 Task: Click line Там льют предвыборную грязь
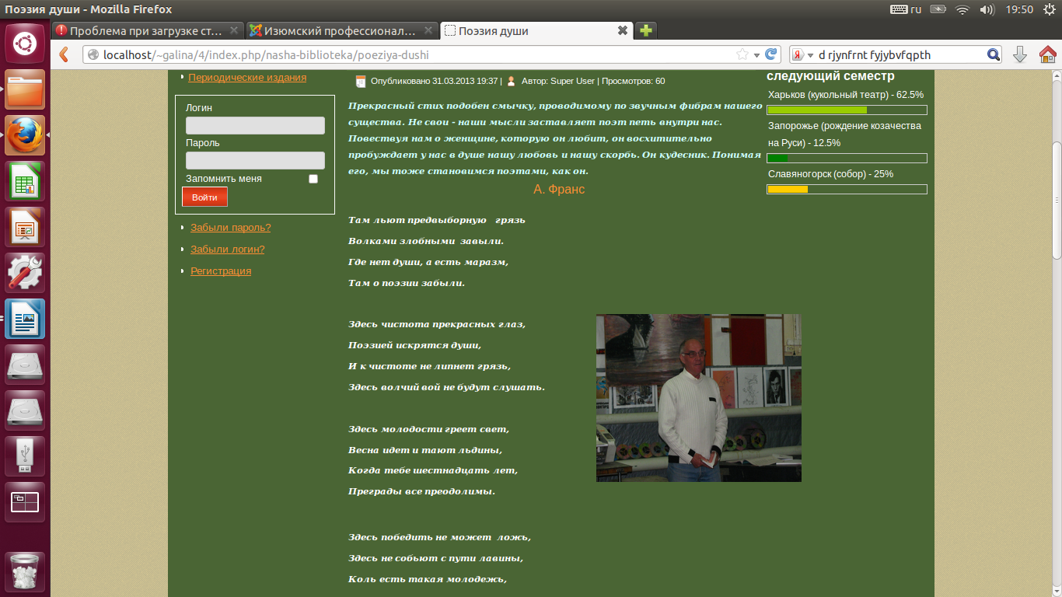437,220
